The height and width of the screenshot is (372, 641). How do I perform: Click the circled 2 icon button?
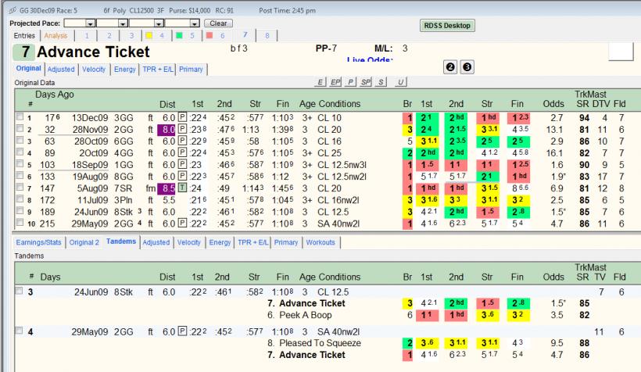450,67
